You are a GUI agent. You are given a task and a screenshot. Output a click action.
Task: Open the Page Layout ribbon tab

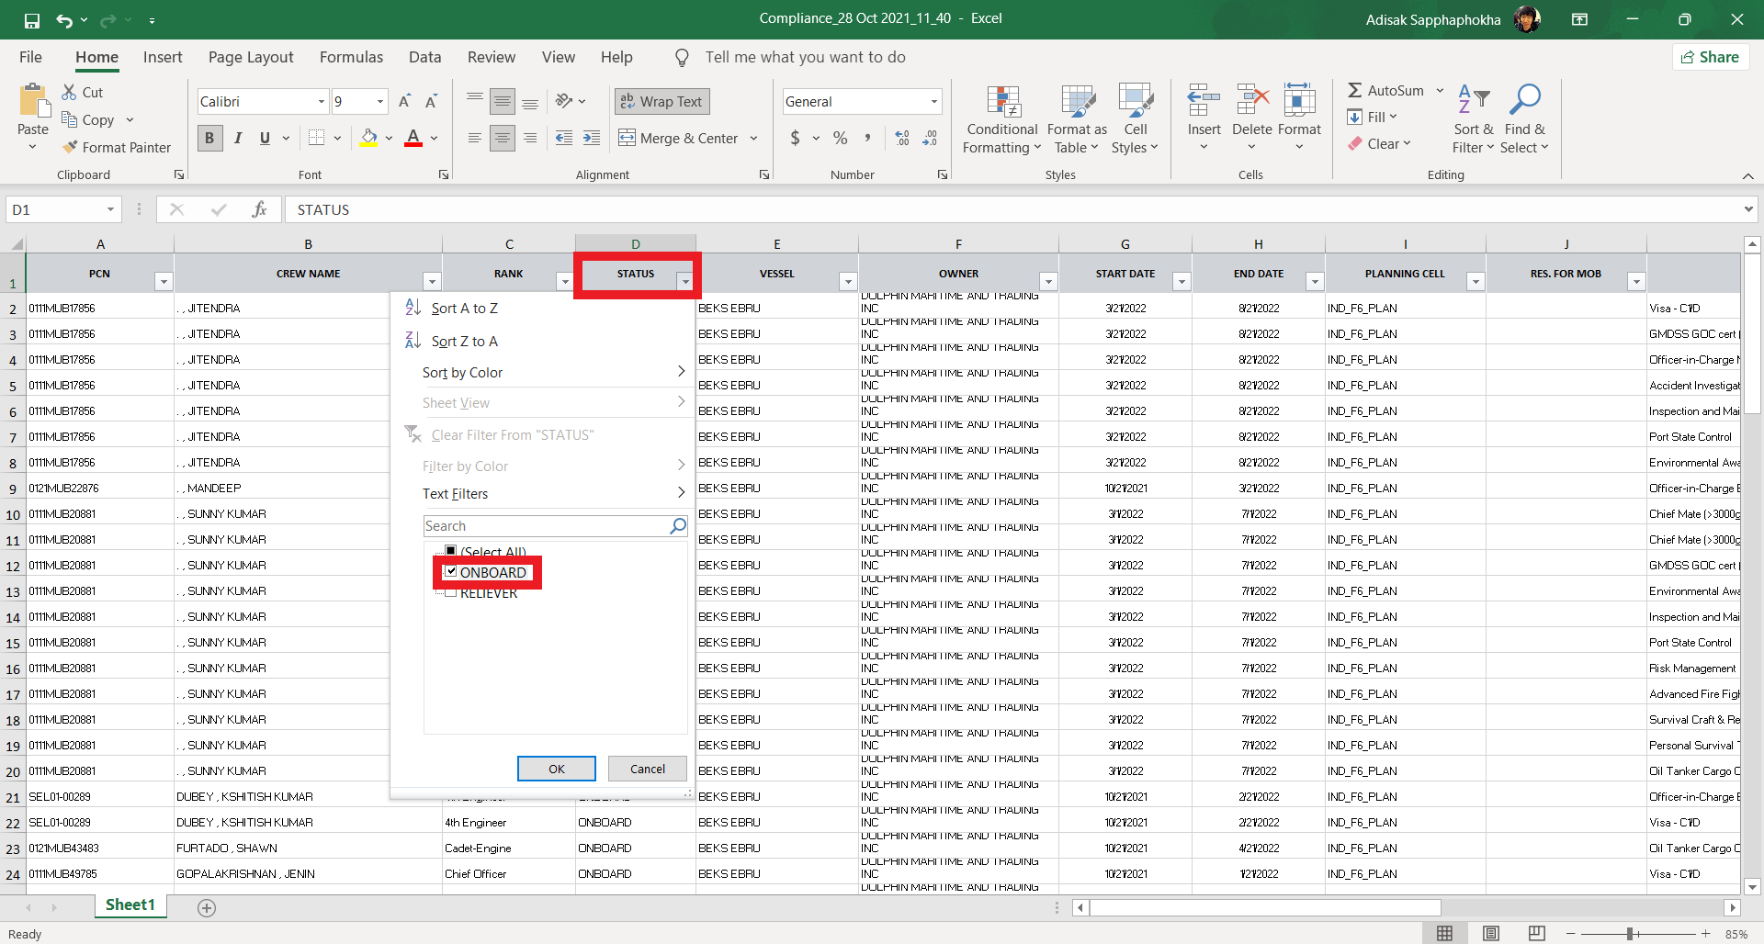point(251,57)
